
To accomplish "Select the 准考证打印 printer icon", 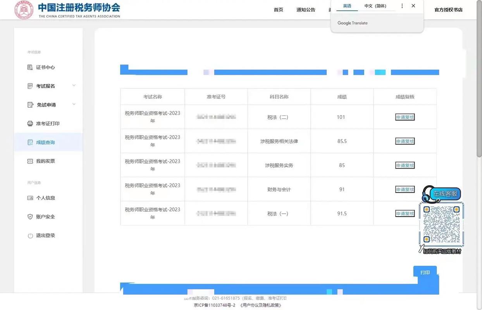I will [x=30, y=123].
